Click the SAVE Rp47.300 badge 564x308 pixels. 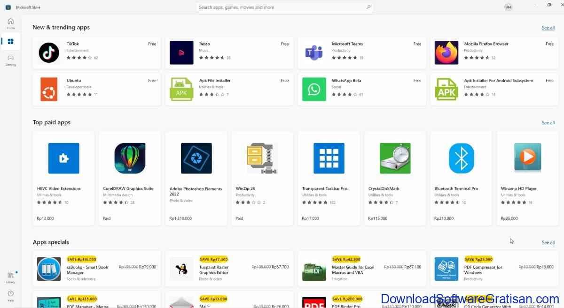click(213, 259)
